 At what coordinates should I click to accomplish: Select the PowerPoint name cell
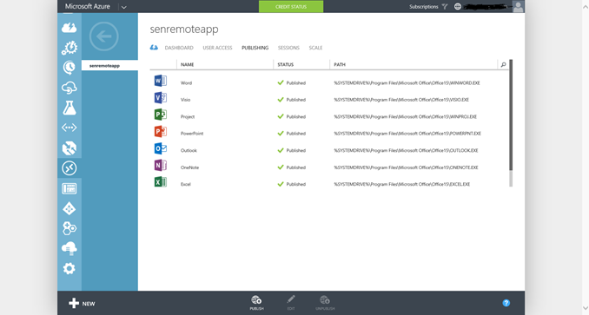click(192, 134)
